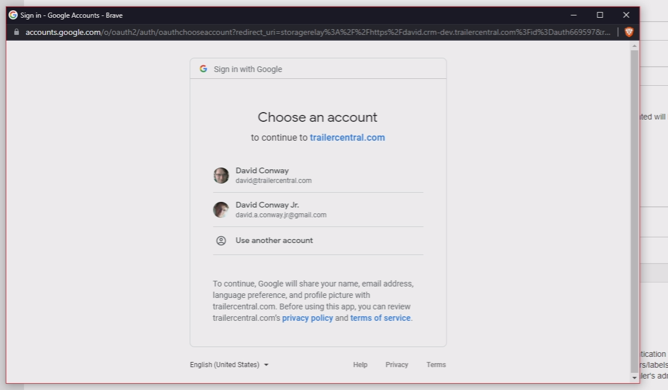Click the address bar URL
This screenshot has width=668, height=390.
click(318, 32)
